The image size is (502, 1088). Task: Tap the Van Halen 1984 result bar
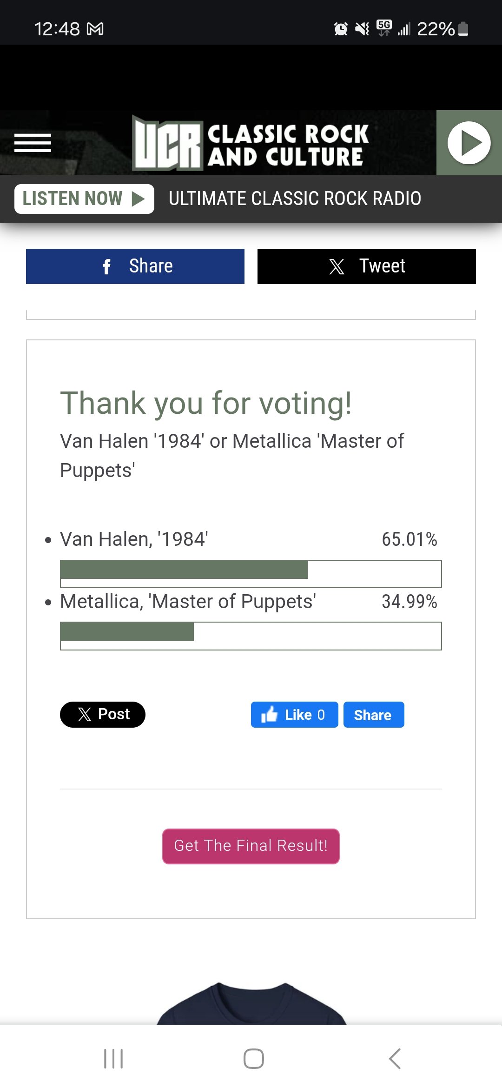(251, 574)
